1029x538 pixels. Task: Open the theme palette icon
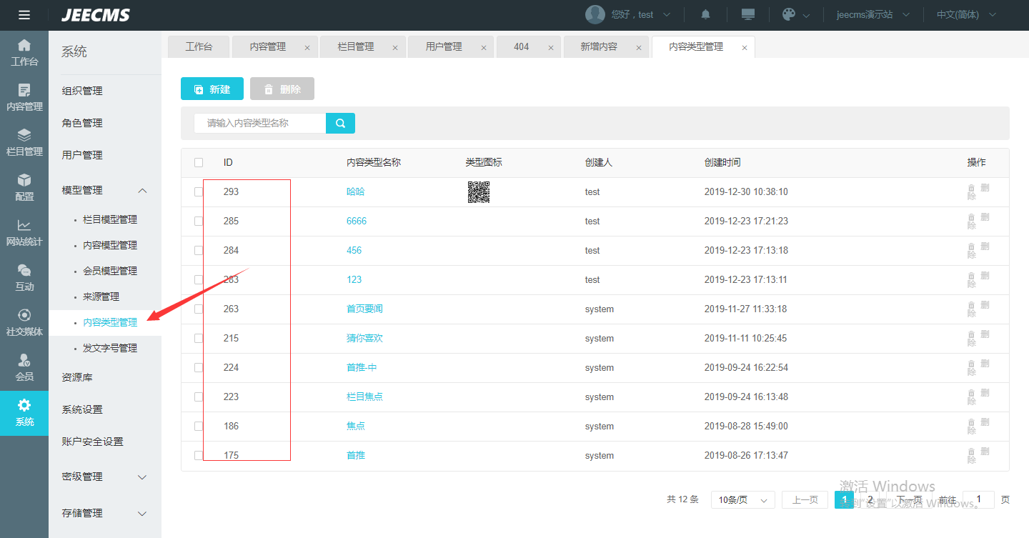point(789,15)
